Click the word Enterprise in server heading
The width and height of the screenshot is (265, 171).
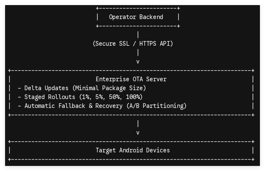click(112, 79)
